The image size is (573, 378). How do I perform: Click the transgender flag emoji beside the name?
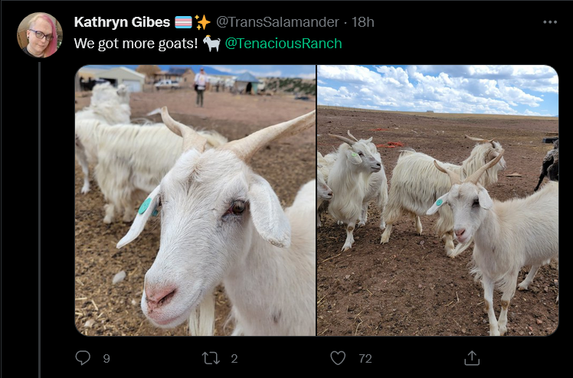click(183, 22)
